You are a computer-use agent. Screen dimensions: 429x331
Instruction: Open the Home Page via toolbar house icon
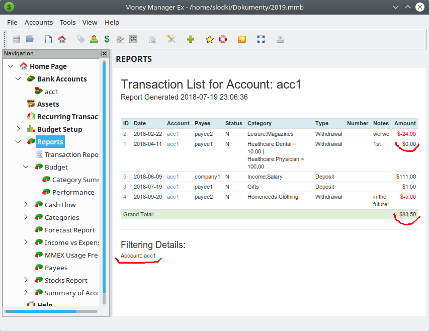(x=62, y=39)
